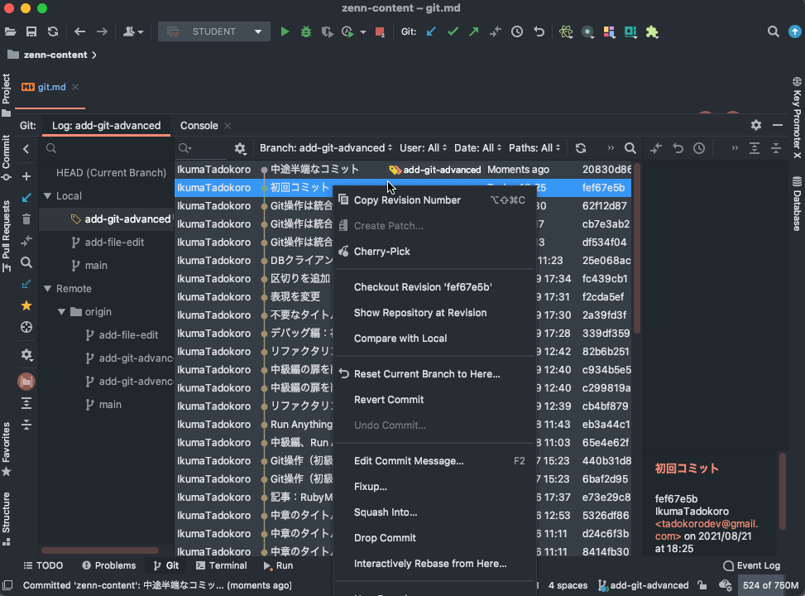This screenshot has height=596, width=805.
Task: Open the Log panel settings gear
Action: tap(755, 125)
